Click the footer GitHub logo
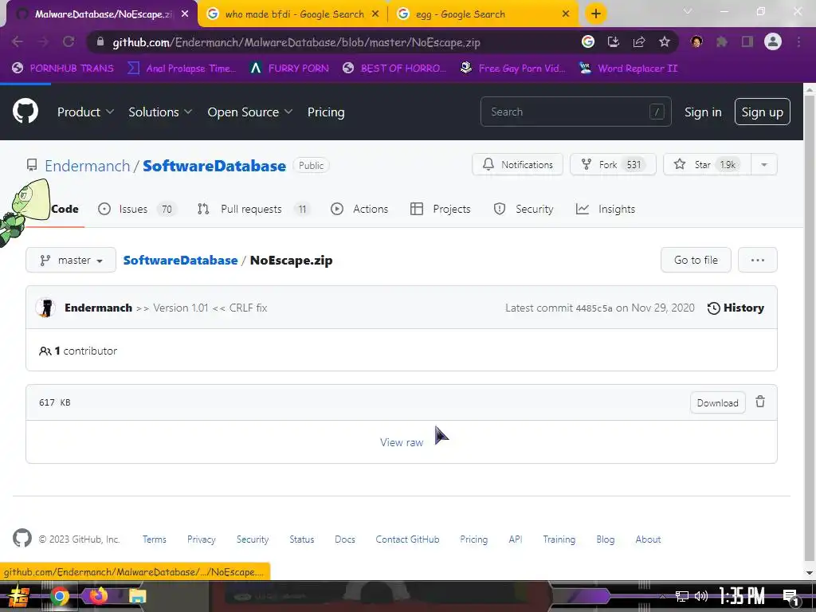Image resolution: width=816 pixels, height=612 pixels. point(22,538)
